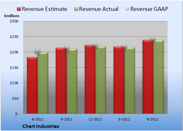Image resolution: width=183 pixels, height=131 pixels.
Task: Select the green actual bar for 3-2012
Action: point(130,80)
